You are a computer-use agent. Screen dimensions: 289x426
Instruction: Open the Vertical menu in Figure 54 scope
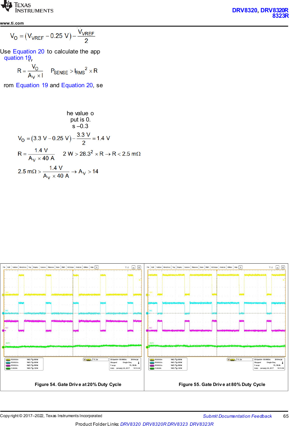tap(15, 267)
